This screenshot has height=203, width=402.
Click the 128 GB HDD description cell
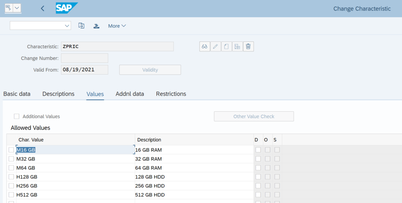pyautogui.click(x=194, y=177)
